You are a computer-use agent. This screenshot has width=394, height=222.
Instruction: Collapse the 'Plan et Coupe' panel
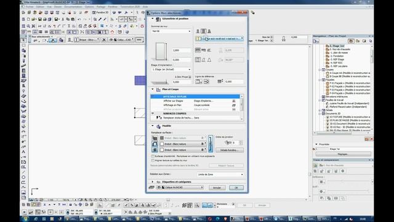tap(152, 89)
